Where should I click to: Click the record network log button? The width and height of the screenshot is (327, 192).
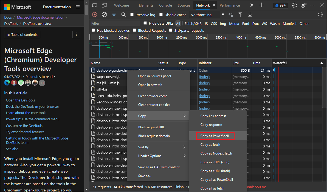pyautogui.click(x=95, y=14)
